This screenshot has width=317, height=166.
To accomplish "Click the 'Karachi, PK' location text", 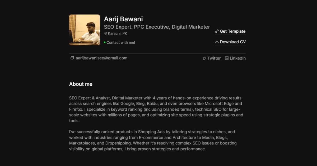I will pyautogui.click(x=117, y=34).
